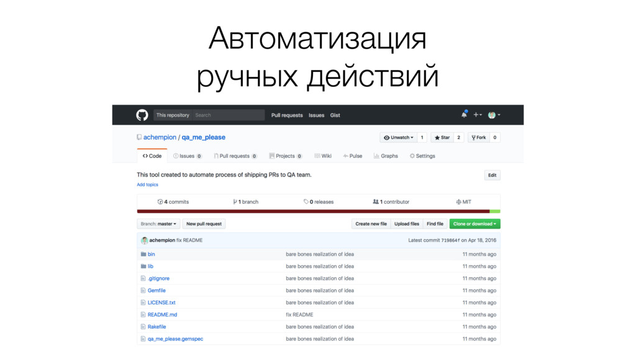
Task: Click the green segment of the language bar
Action: point(495,211)
